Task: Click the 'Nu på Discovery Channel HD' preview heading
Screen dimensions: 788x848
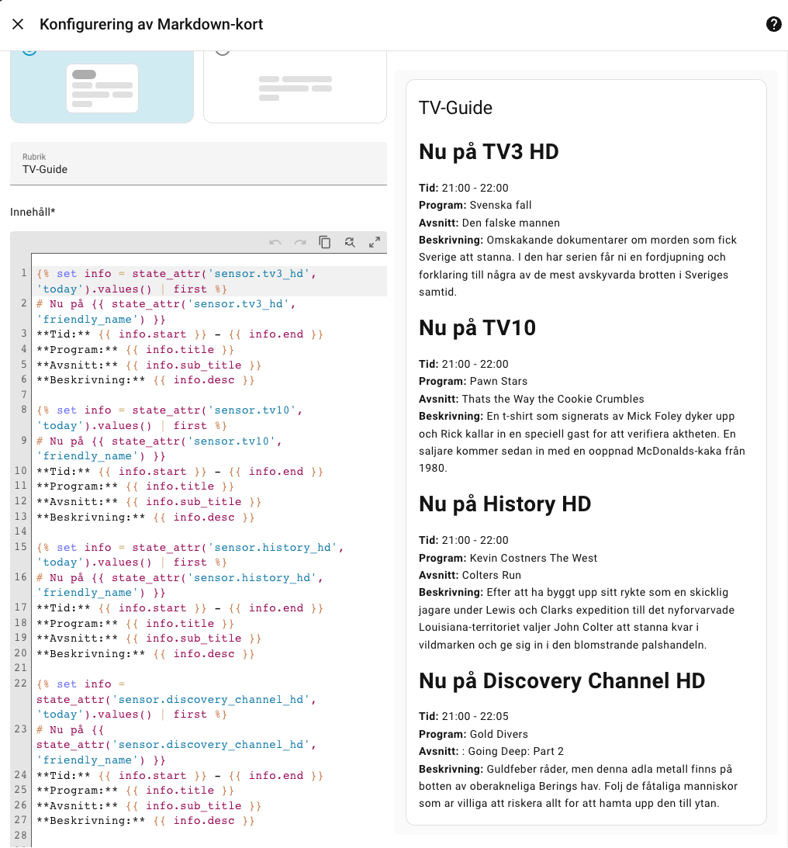Action: point(562,681)
